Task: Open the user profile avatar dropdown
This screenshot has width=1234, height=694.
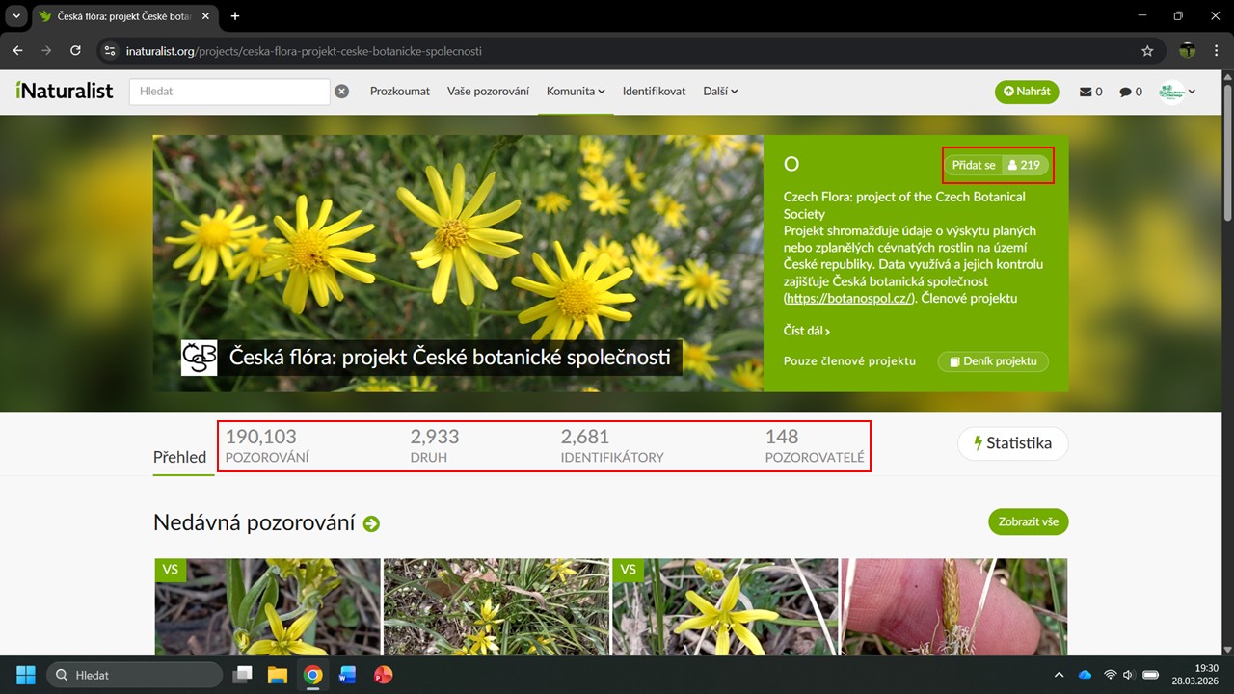Action: (x=1178, y=92)
